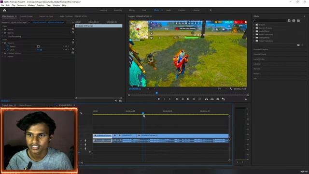
Task: Click the Comparison View icon
Action: click(x=223, y=99)
